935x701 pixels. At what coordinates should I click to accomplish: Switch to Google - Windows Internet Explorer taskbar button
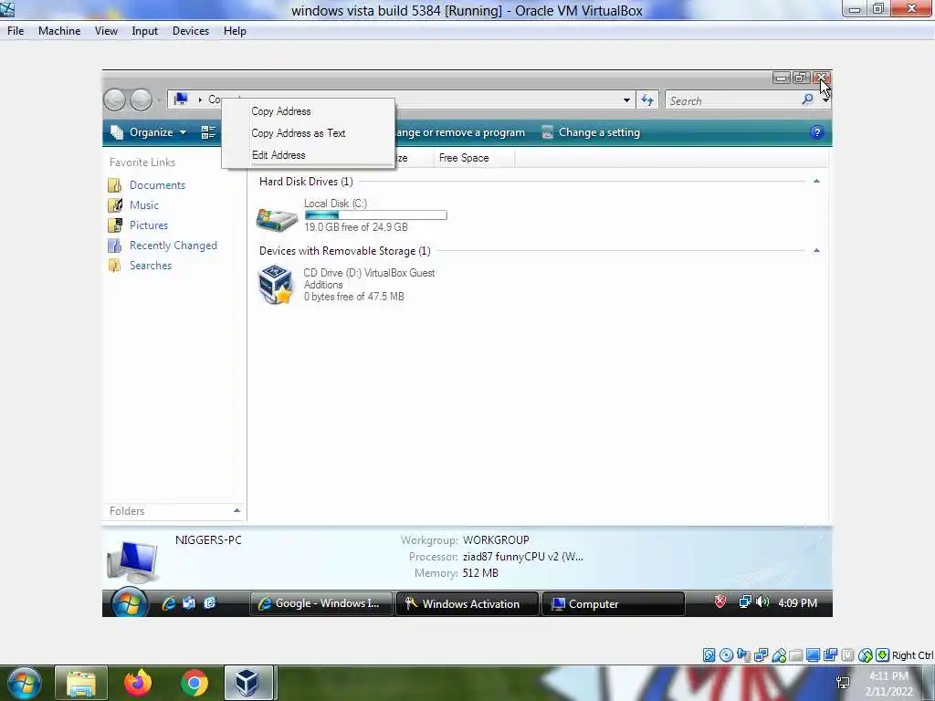[320, 603]
